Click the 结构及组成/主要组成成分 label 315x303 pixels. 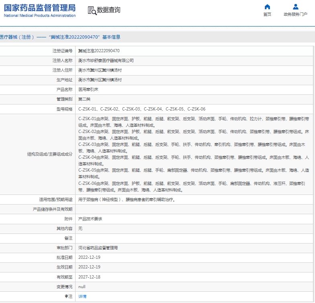pos(50,154)
